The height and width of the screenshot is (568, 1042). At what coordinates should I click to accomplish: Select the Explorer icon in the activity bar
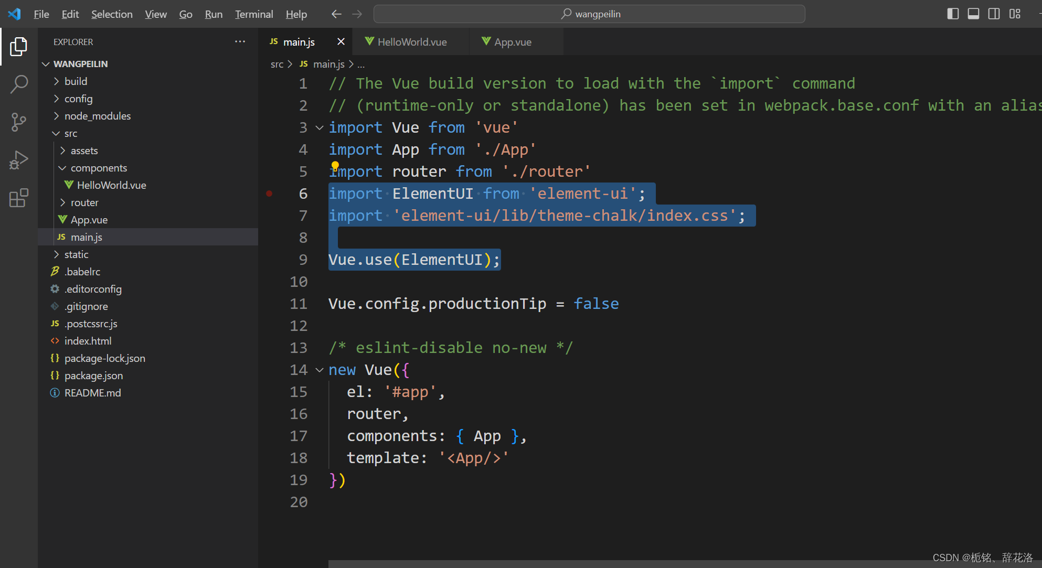[x=19, y=46]
